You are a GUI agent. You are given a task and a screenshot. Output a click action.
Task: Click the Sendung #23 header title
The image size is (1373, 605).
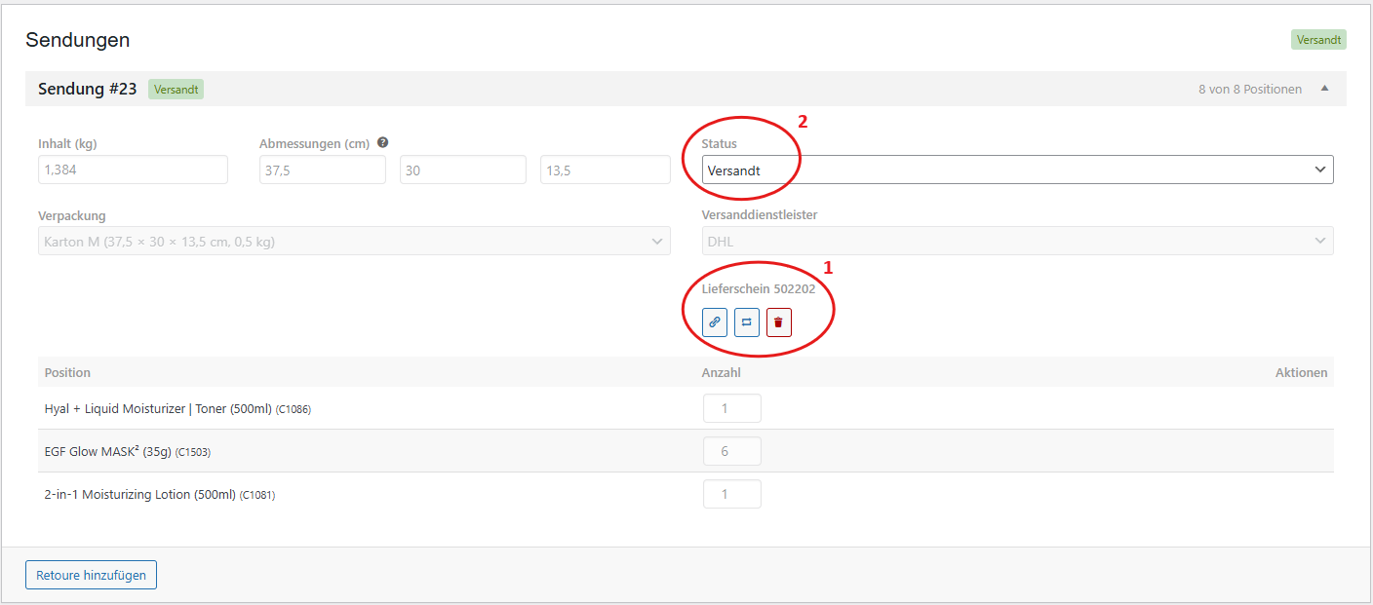coord(87,89)
